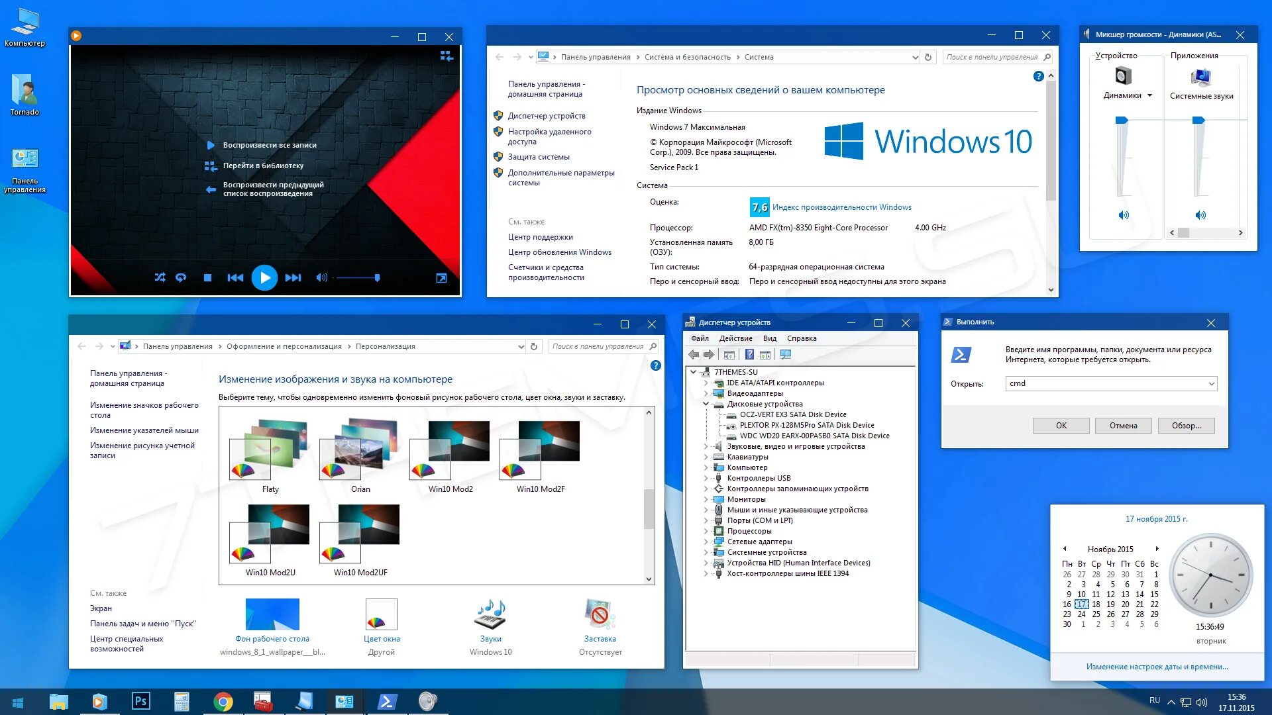Open Chrome from the taskbar
The height and width of the screenshot is (715, 1272).
point(223,702)
